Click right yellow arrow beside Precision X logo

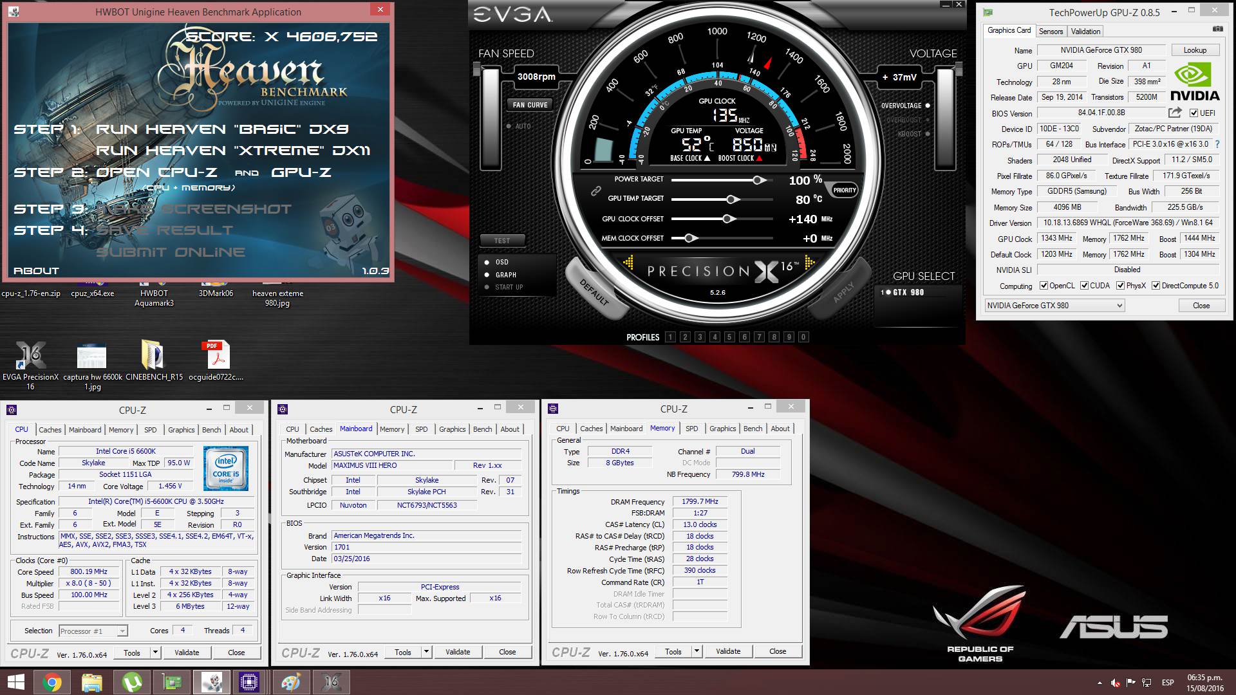tap(810, 262)
